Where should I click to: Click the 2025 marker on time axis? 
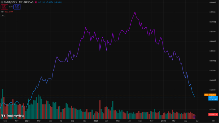click(96, 121)
